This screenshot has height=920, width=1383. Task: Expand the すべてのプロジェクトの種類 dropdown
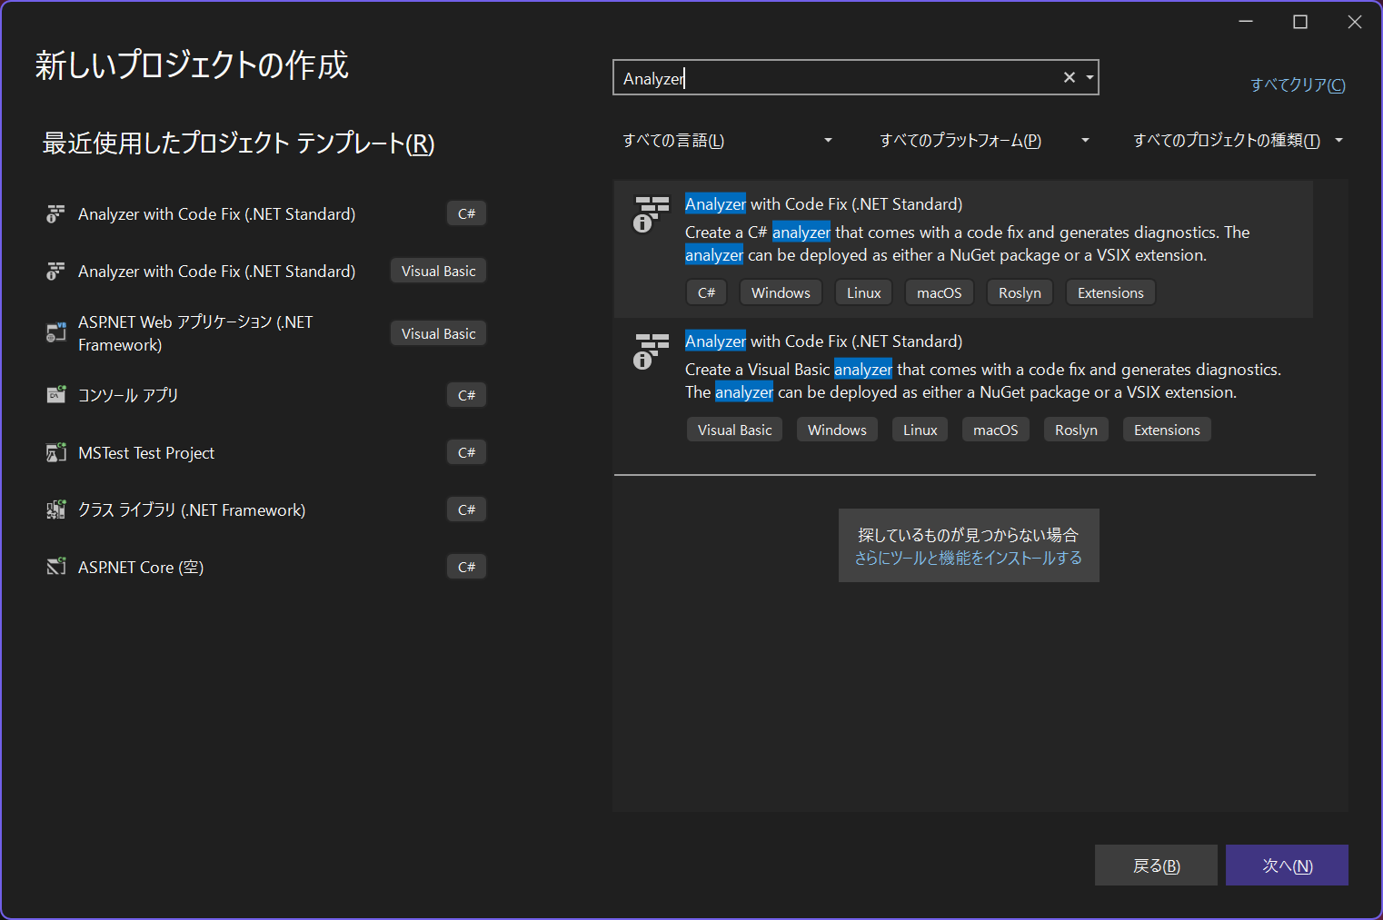coord(1237,140)
